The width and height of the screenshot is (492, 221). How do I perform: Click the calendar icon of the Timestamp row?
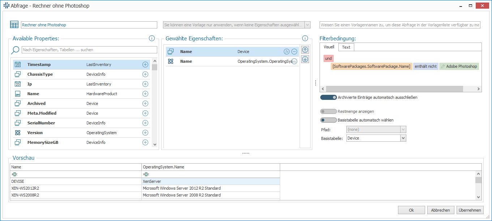pyautogui.click(x=18, y=65)
